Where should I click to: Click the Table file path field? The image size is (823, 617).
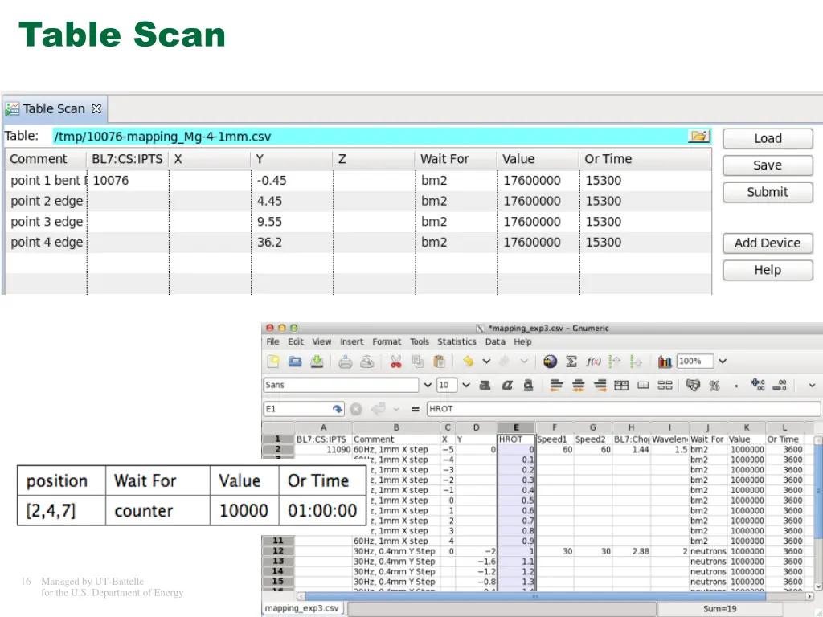pyautogui.click(x=370, y=137)
